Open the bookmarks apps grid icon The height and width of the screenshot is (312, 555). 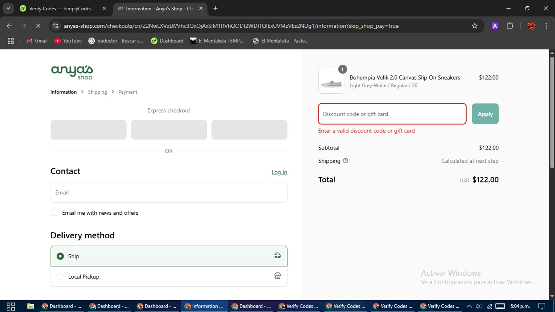(11, 41)
